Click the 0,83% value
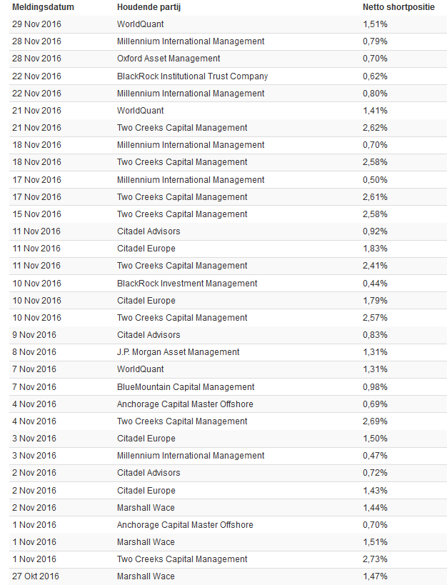The width and height of the screenshot is (447, 585). 375,335
